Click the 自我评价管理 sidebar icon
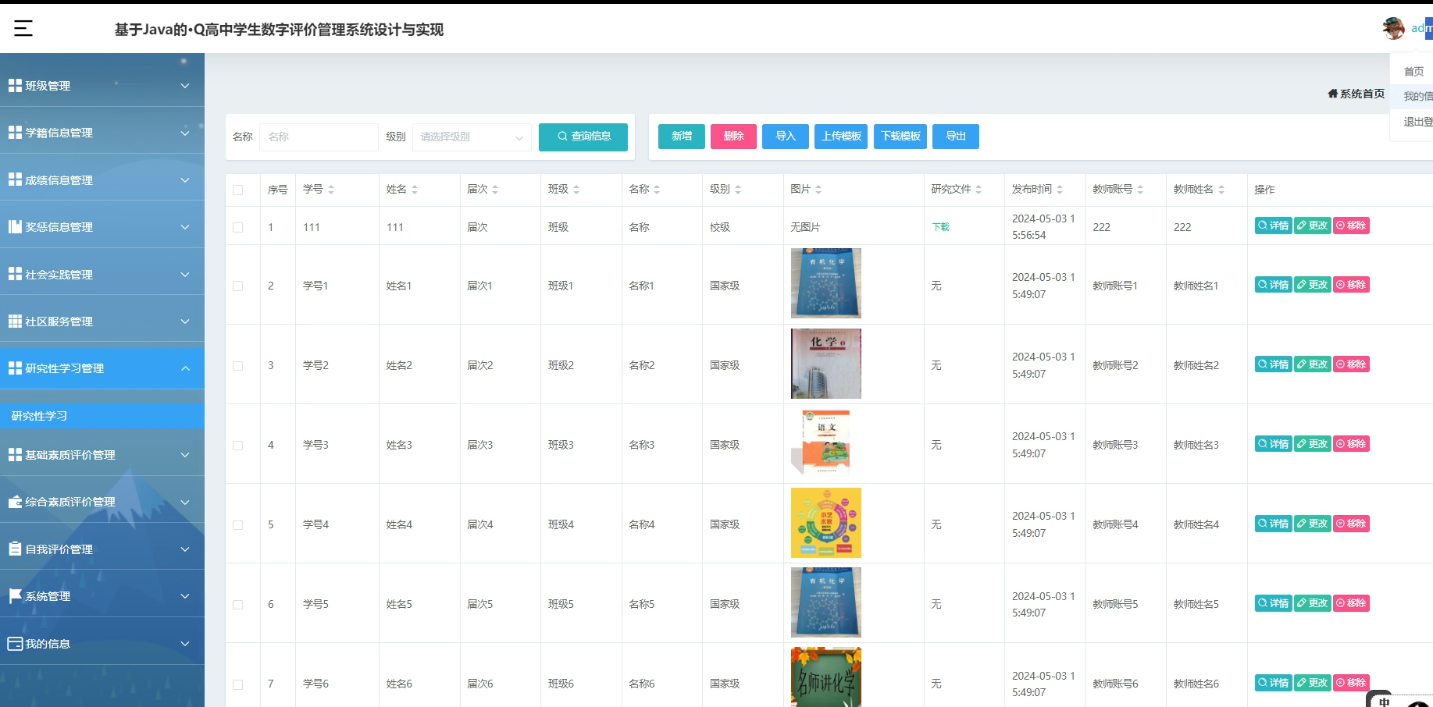 tap(14, 549)
